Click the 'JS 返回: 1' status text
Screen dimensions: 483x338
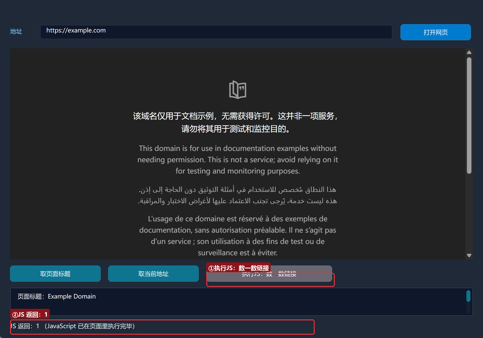pos(72,326)
